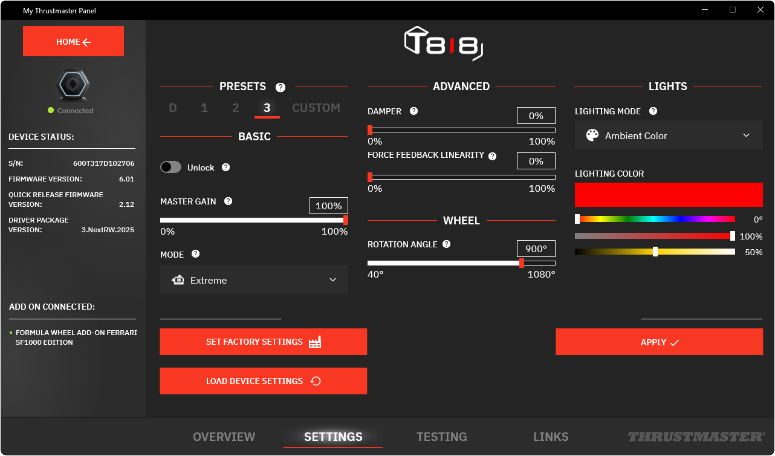
Task: Click the Rotation Angle value field
Action: tap(536, 249)
